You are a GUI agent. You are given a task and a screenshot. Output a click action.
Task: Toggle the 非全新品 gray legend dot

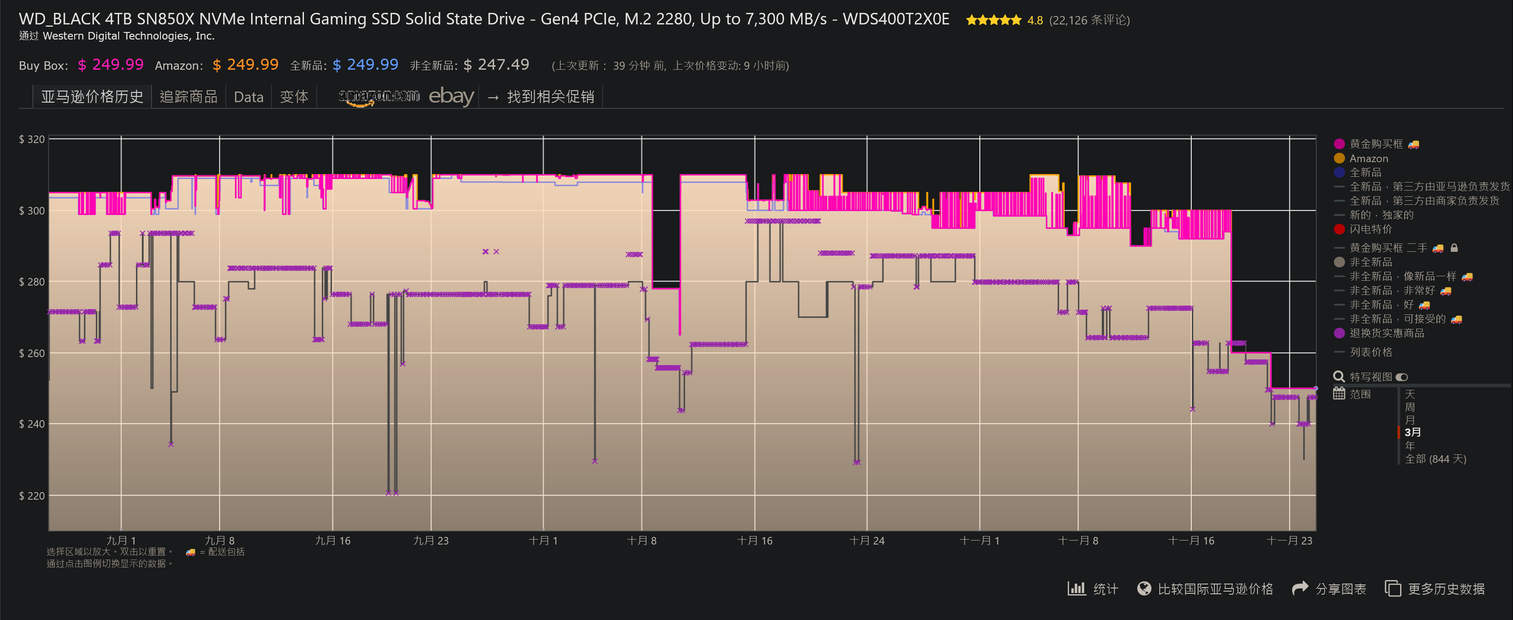pos(1339,262)
